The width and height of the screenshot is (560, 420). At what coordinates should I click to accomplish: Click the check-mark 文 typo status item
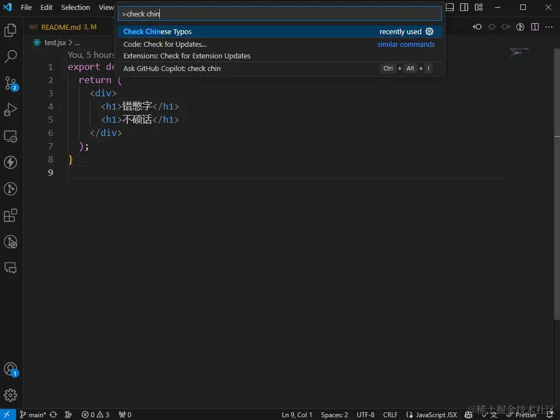(489, 414)
